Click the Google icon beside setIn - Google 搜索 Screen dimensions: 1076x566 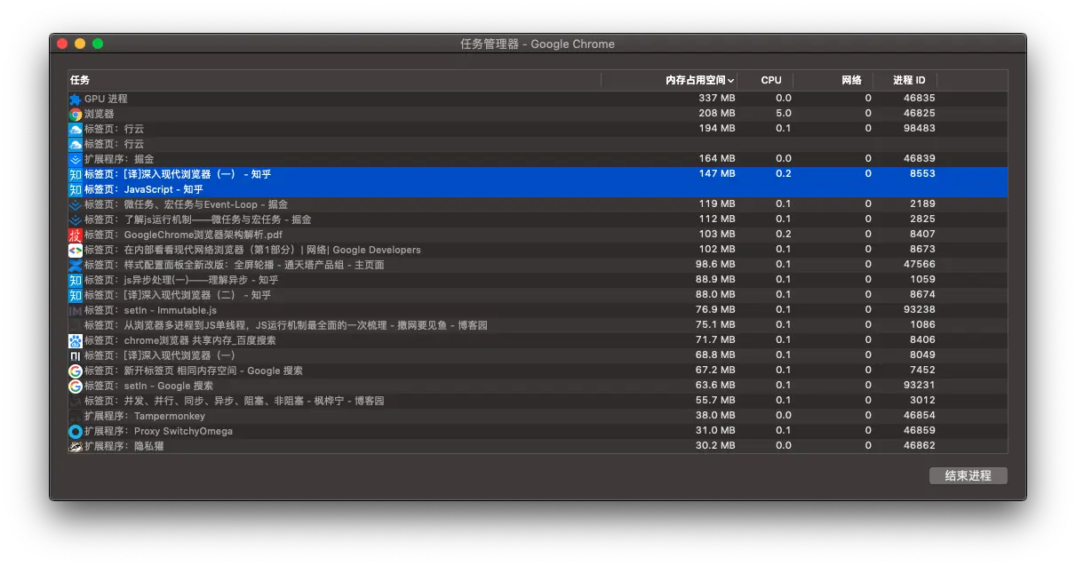tap(76, 386)
